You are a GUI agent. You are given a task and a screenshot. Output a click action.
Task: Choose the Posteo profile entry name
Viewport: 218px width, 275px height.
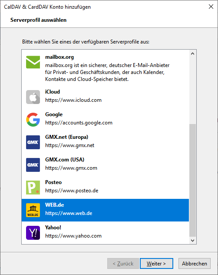(x=53, y=182)
